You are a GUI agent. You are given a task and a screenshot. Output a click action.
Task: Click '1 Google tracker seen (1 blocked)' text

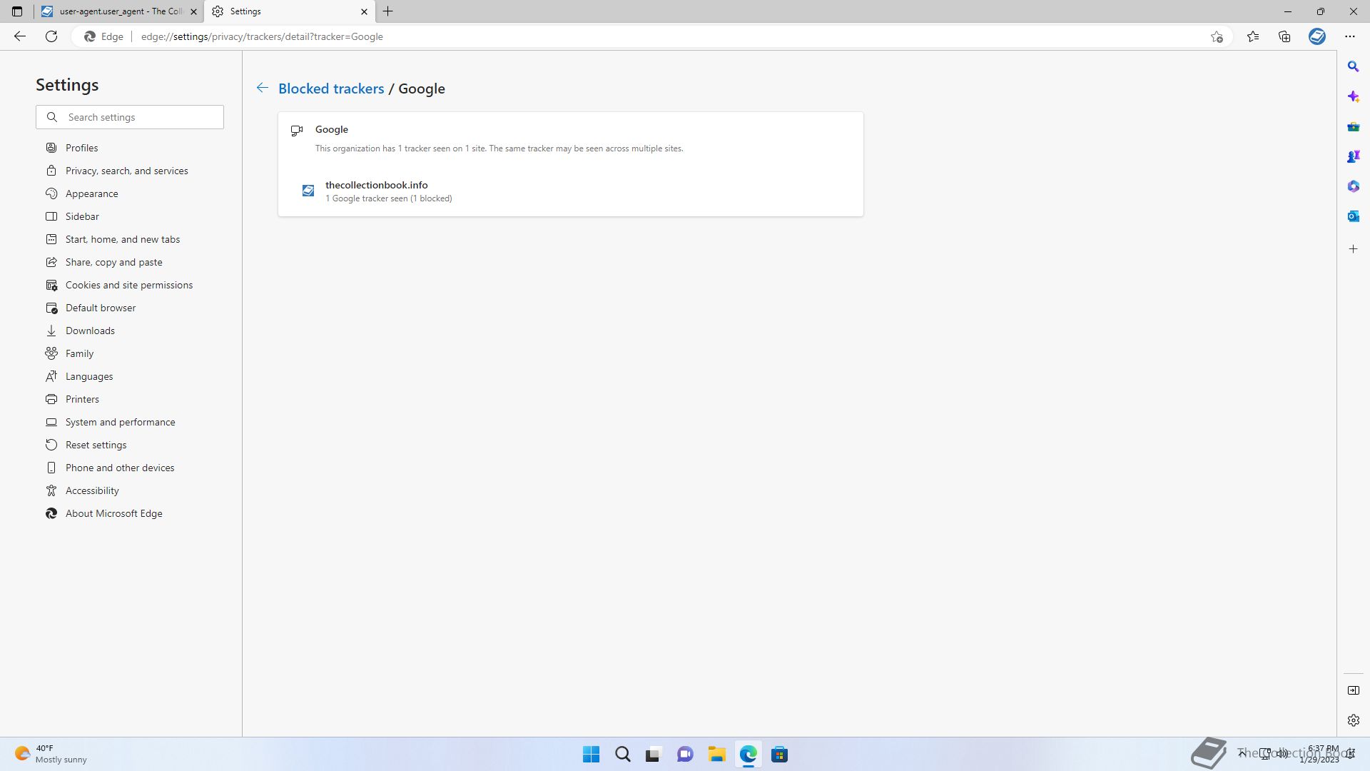(x=389, y=198)
